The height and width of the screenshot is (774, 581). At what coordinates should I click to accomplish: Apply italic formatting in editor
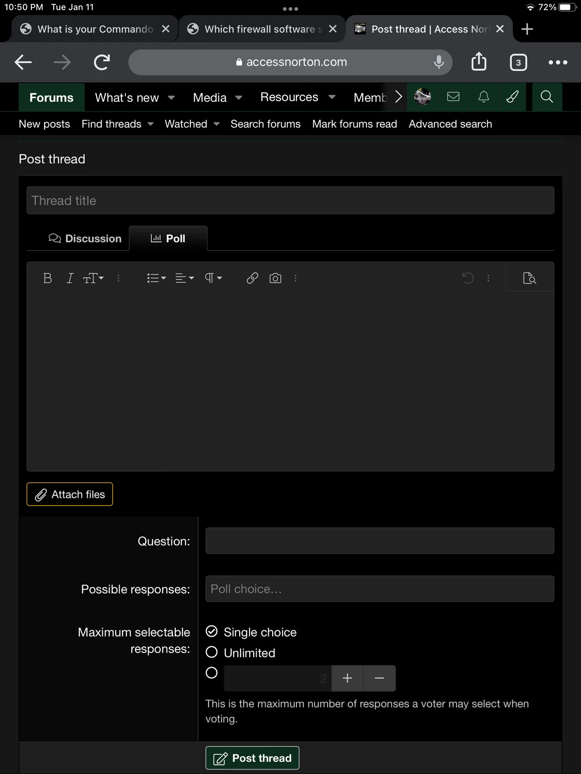click(70, 278)
